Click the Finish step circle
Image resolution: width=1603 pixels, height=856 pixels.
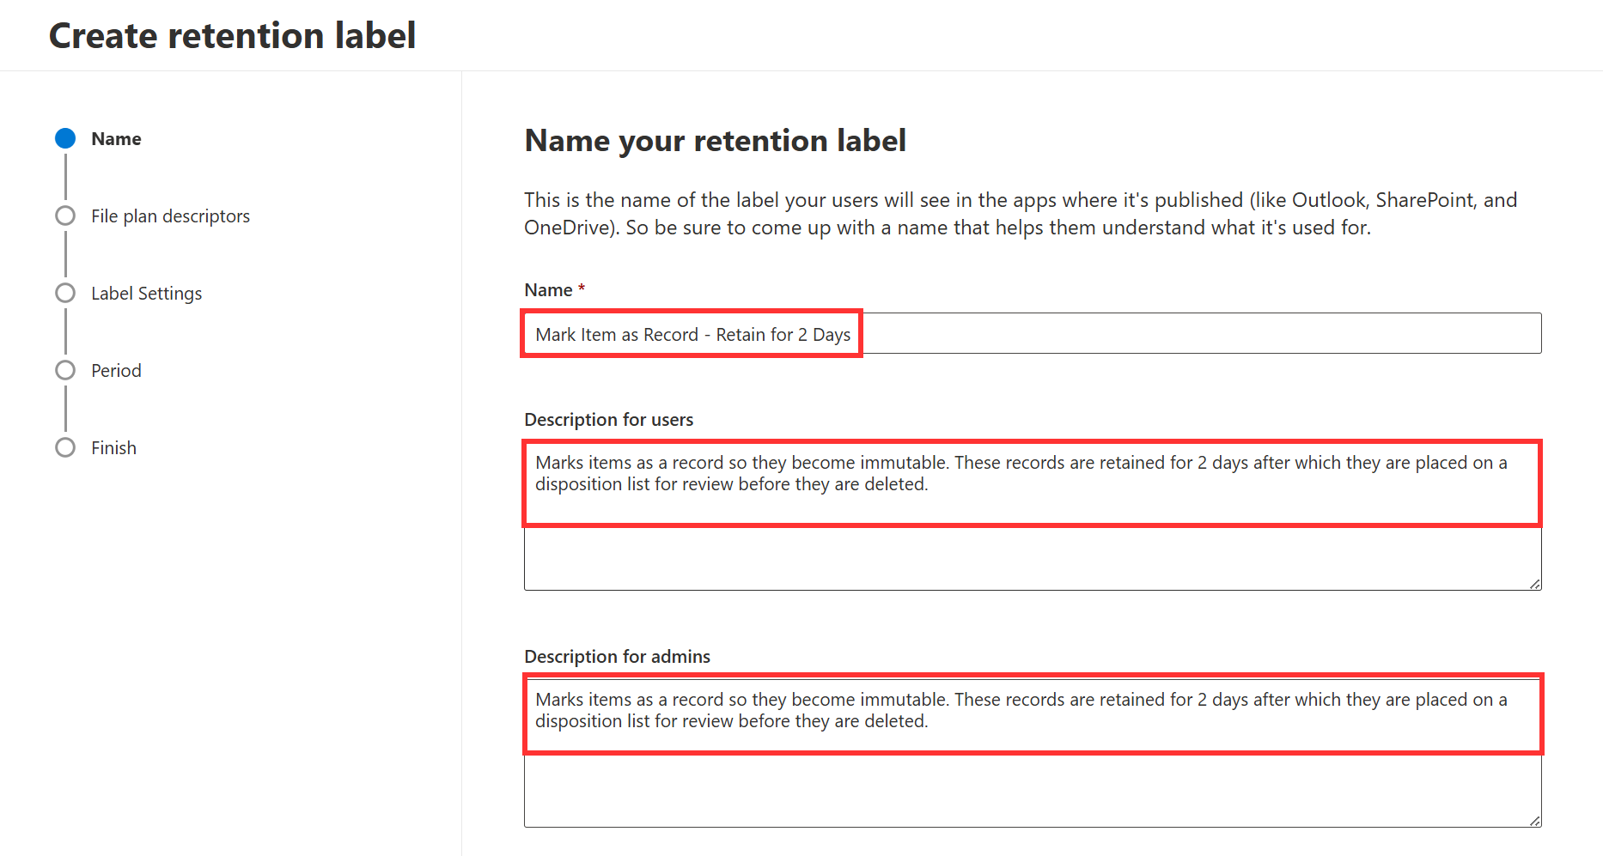click(65, 447)
